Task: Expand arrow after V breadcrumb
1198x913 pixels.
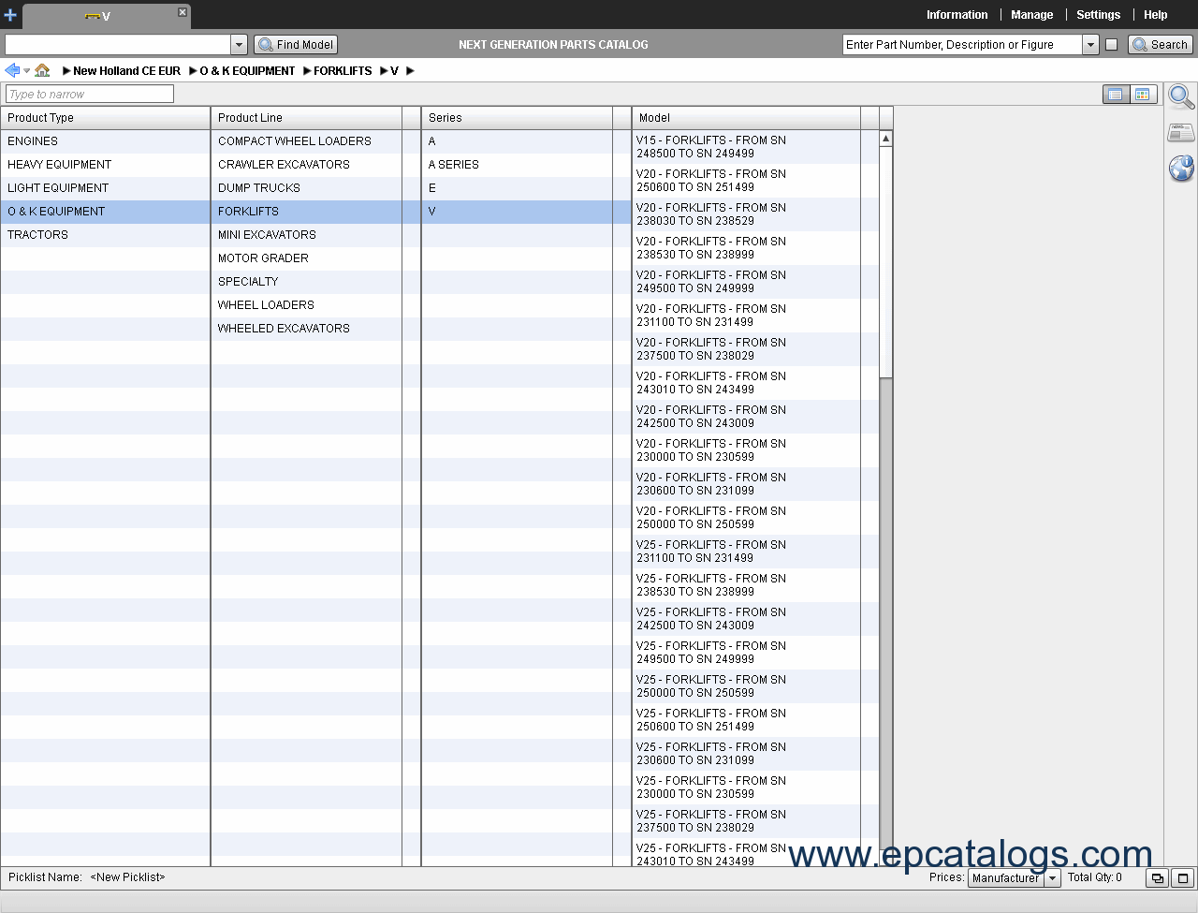Action: coord(410,71)
